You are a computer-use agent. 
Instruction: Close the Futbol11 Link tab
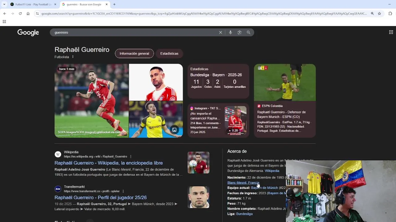point(55,4)
